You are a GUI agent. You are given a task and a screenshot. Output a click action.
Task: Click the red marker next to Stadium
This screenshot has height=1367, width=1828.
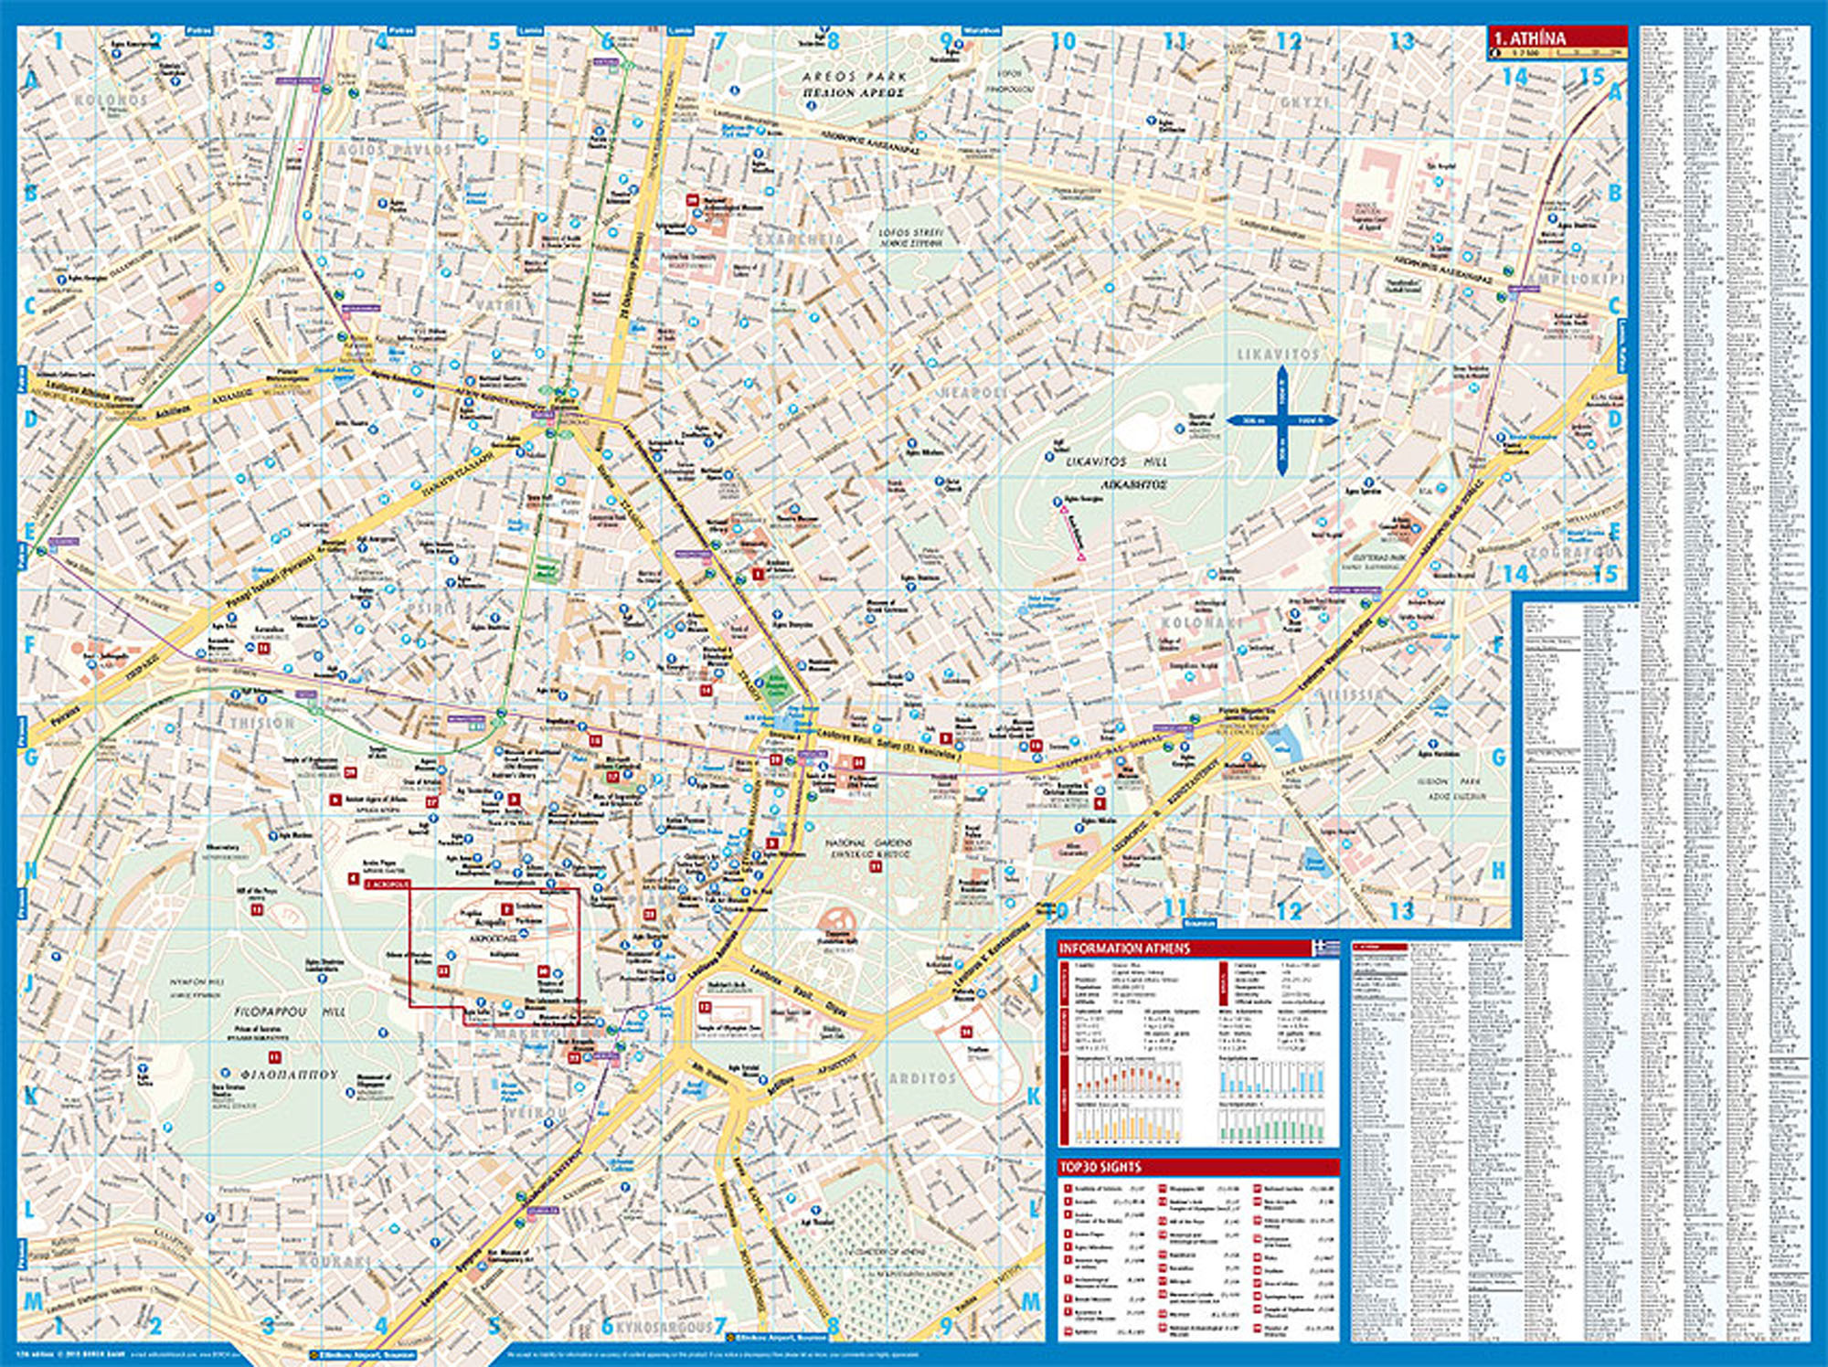[x=966, y=1031]
